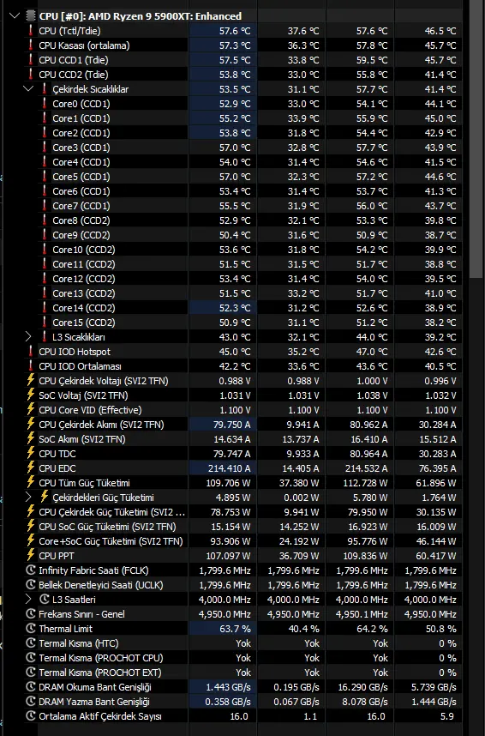Select the Termal Kısma (HTC) row
Image resolution: width=485 pixels, height=736 pixels.
tap(242, 643)
